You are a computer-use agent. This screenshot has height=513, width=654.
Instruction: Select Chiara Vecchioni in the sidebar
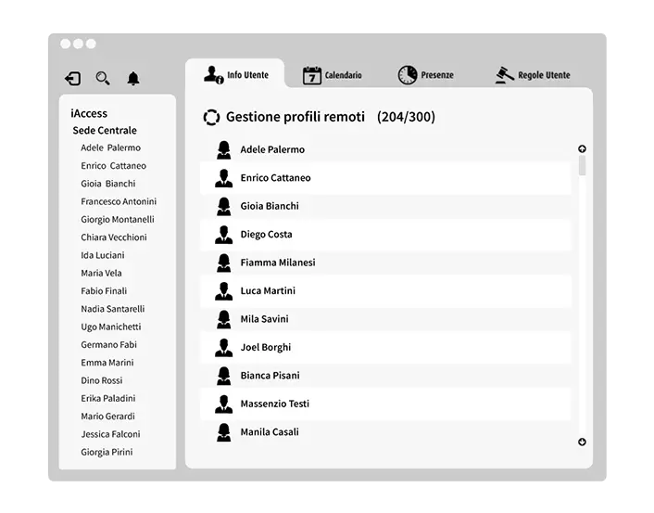(x=114, y=237)
